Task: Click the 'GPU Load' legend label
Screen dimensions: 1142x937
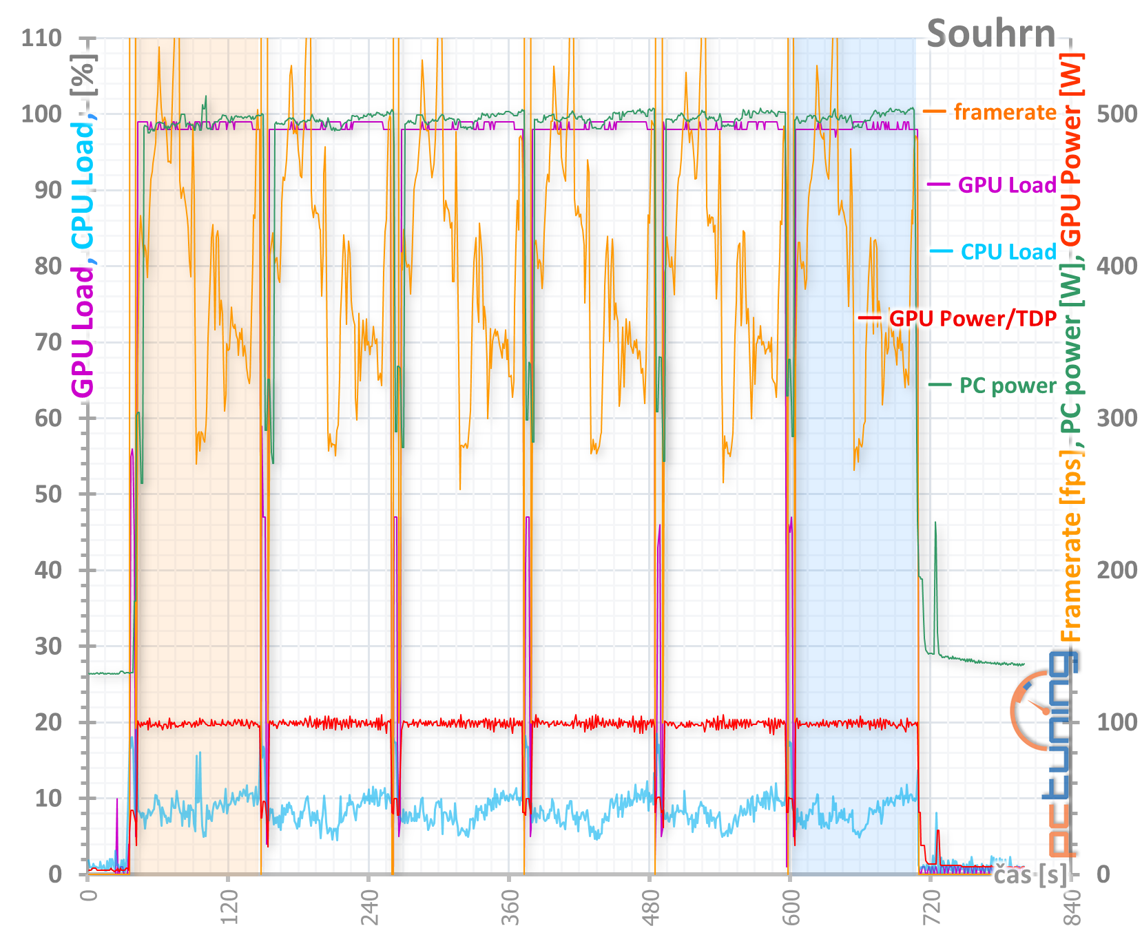Action: pyautogui.click(x=1007, y=185)
